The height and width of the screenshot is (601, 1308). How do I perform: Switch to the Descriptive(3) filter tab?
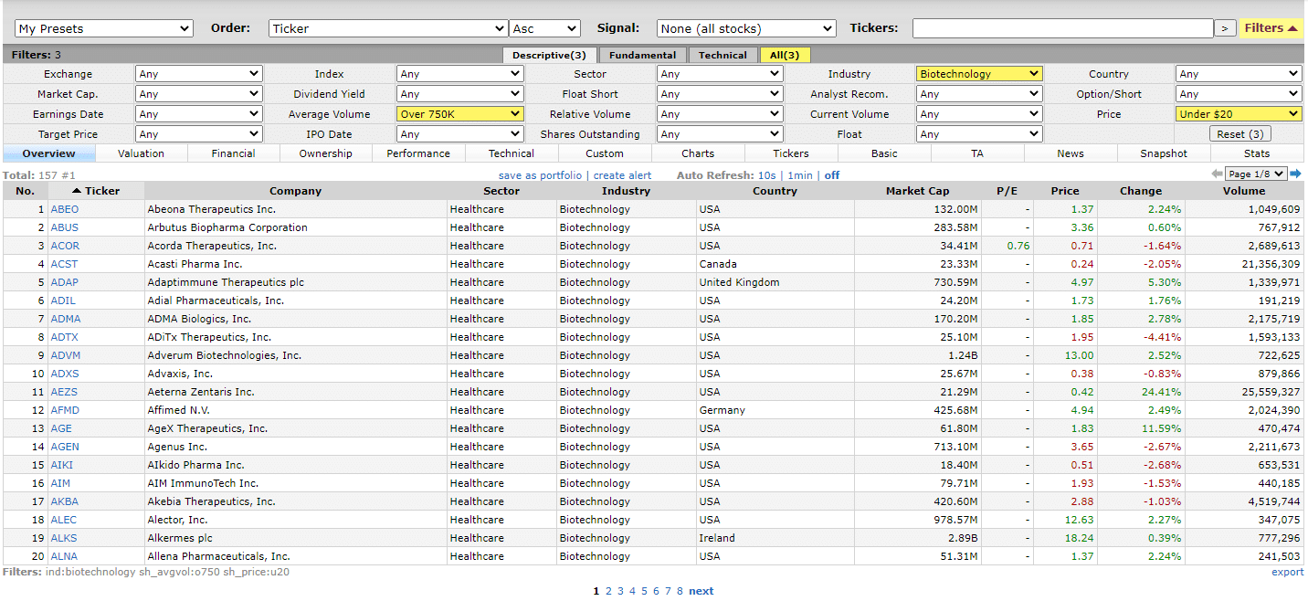point(550,55)
